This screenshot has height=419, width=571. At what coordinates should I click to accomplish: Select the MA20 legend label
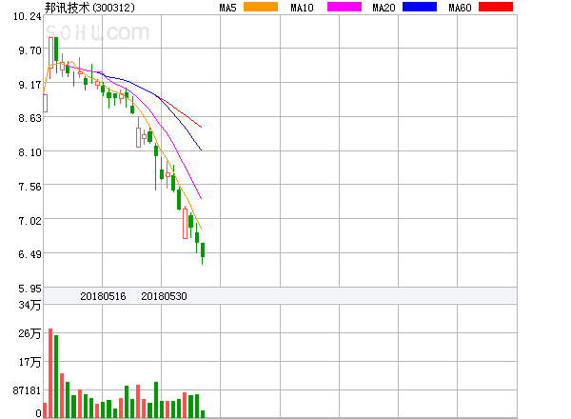[384, 8]
